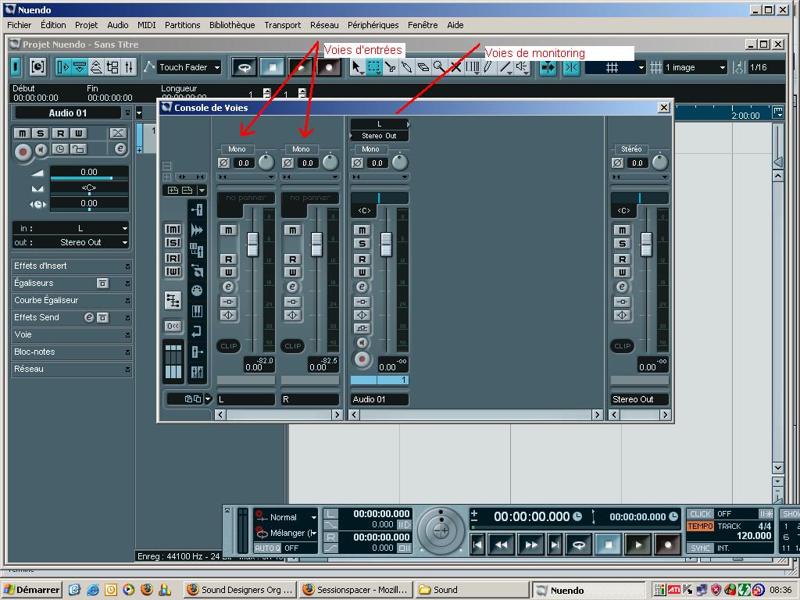Viewport: 800px width, 600px height.
Task: Click the transport bar Record button
Action: tap(666, 544)
